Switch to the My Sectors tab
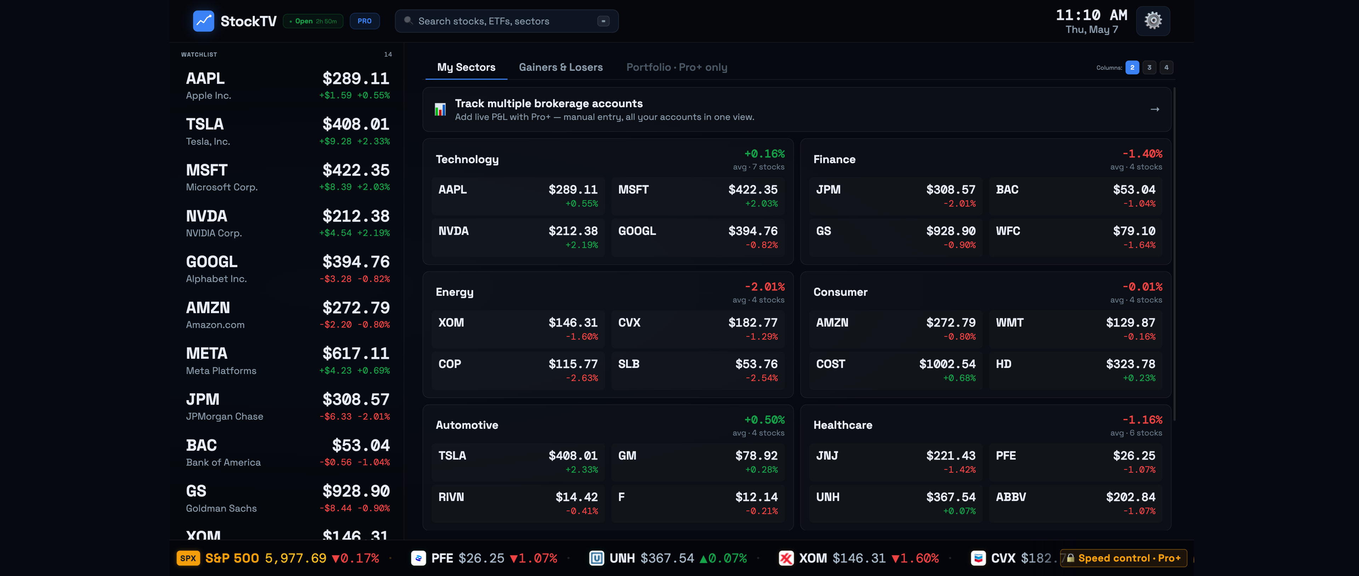1359x576 pixels. click(x=466, y=68)
